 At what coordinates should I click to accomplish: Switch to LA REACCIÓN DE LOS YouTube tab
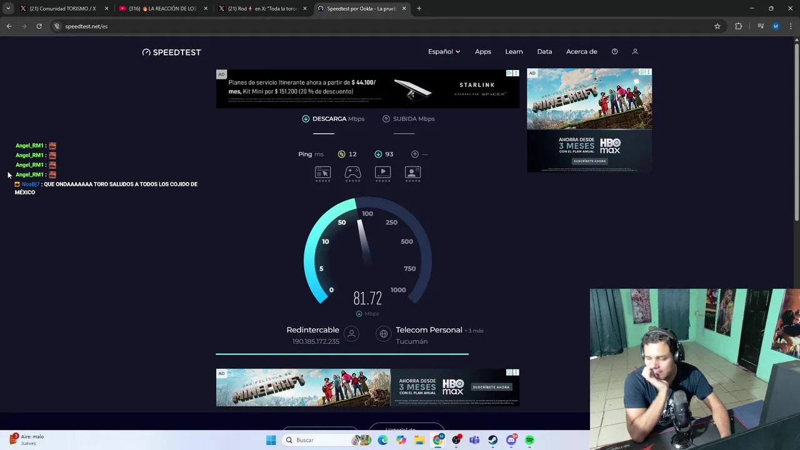click(x=162, y=9)
